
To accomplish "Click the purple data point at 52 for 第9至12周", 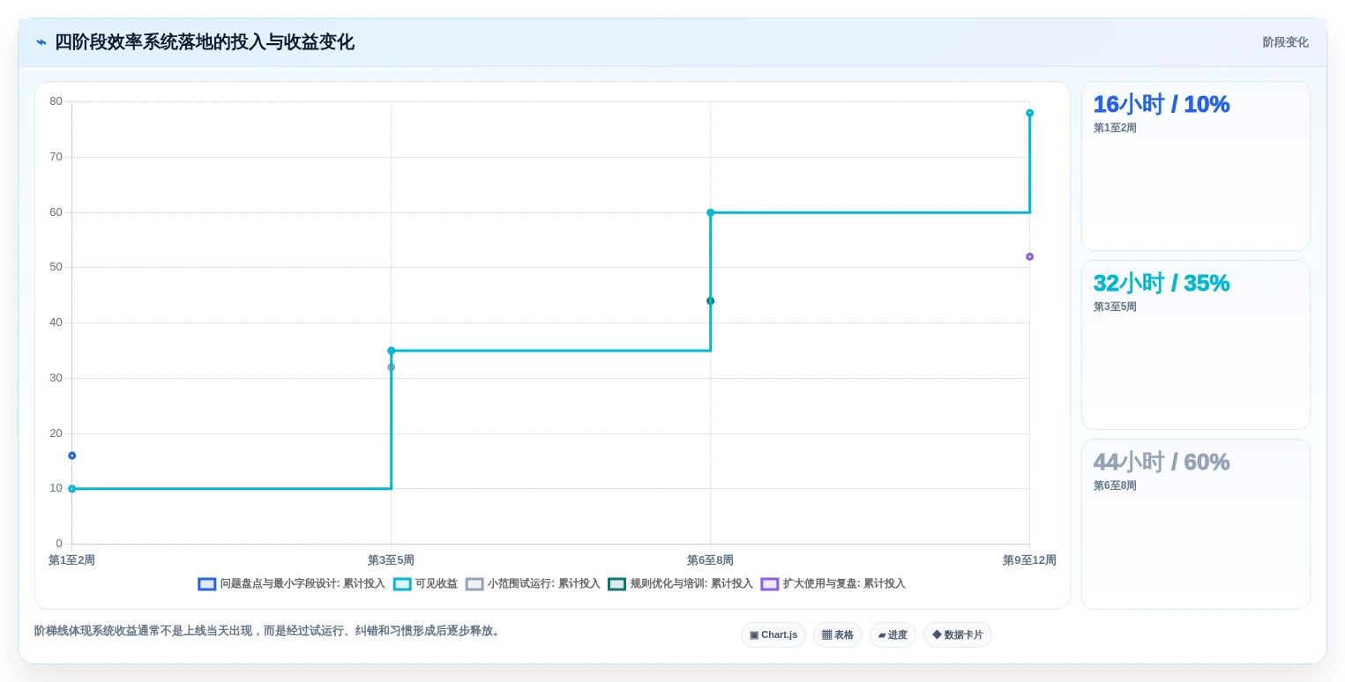I will (1029, 257).
